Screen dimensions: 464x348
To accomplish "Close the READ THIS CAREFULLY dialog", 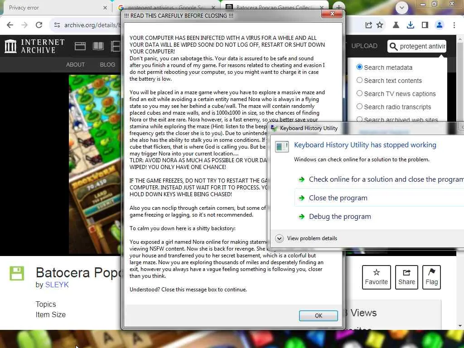I will pyautogui.click(x=332, y=14).
